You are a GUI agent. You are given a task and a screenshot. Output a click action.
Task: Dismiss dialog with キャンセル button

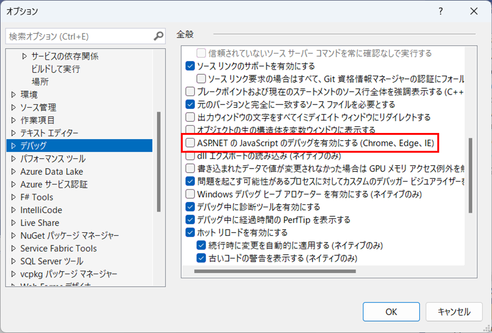454,312
